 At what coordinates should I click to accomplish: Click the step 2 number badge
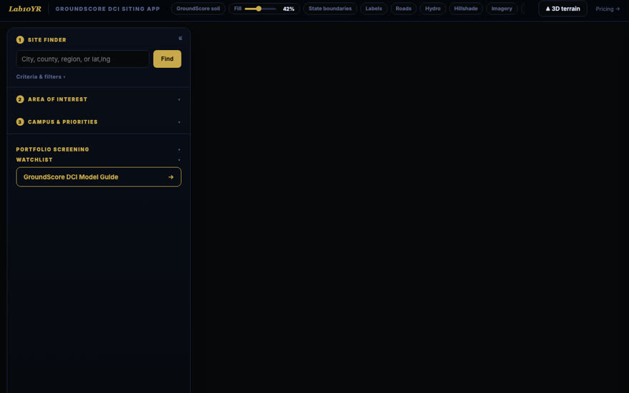tap(20, 99)
